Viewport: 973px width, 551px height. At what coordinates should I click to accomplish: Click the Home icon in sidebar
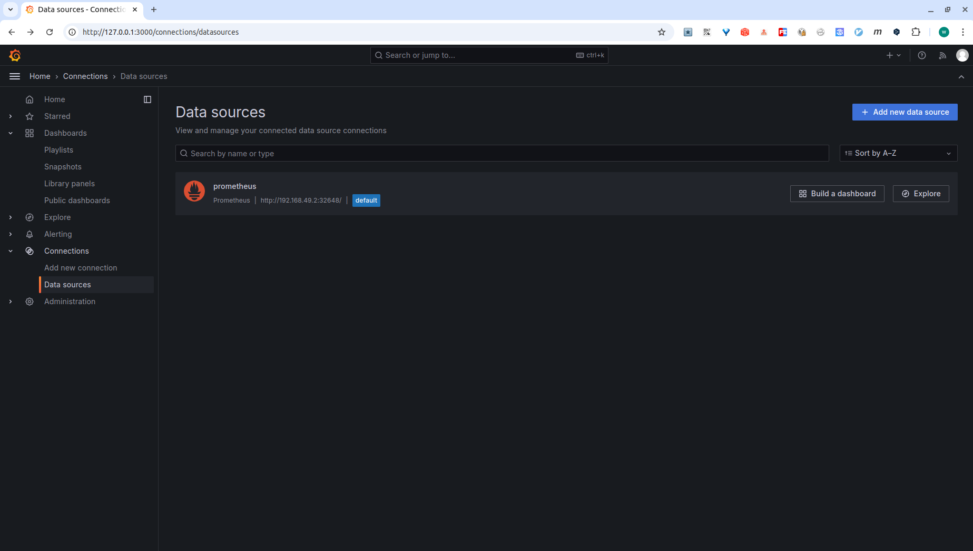click(30, 99)
